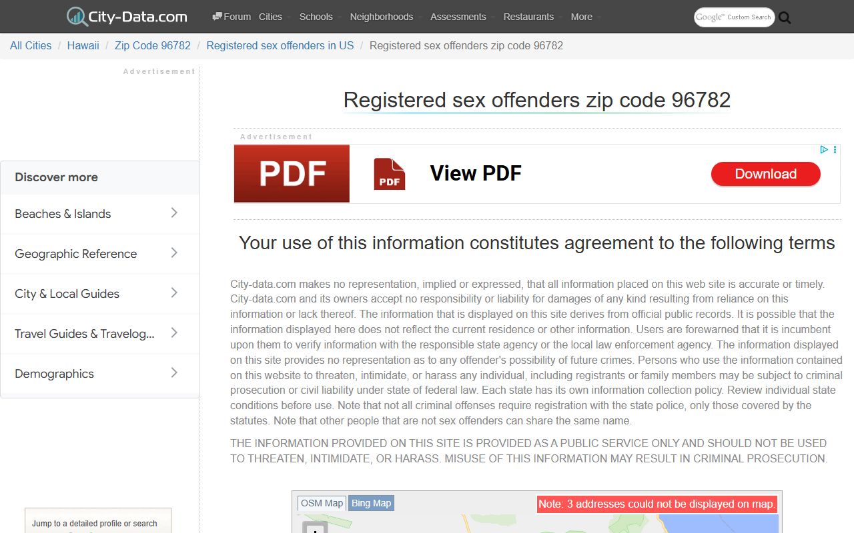
Task: Go to All Cities breadcrumb
Action: (31, 45)
